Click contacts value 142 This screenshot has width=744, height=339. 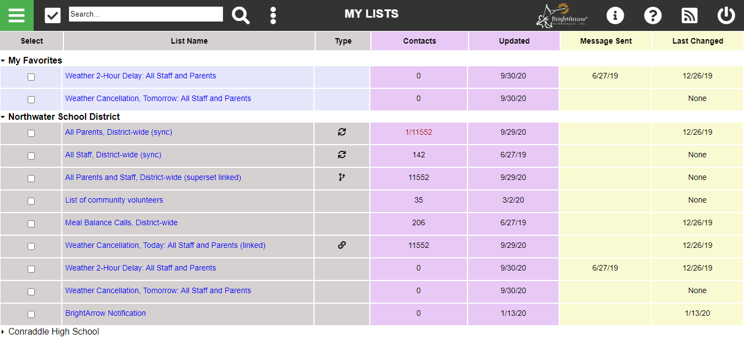click(x=418, y=155)
